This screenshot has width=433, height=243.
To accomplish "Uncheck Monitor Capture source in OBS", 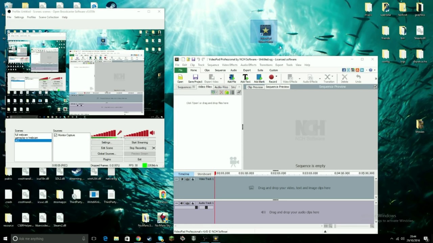I will 55,135.
